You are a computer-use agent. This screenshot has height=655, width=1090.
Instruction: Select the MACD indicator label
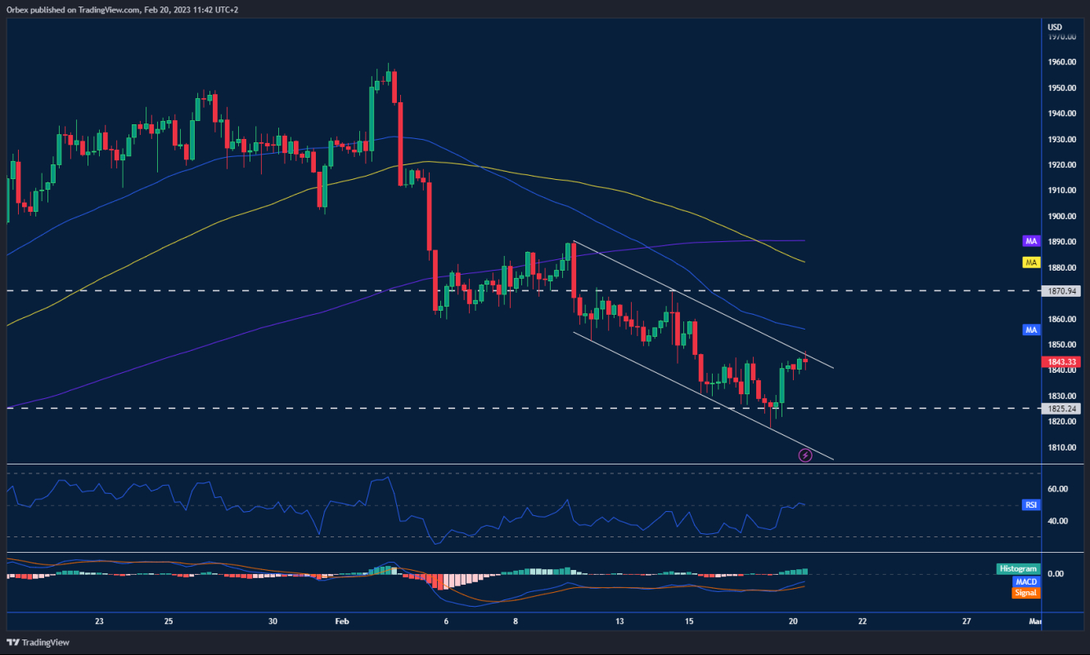(x=1025, y=581)
